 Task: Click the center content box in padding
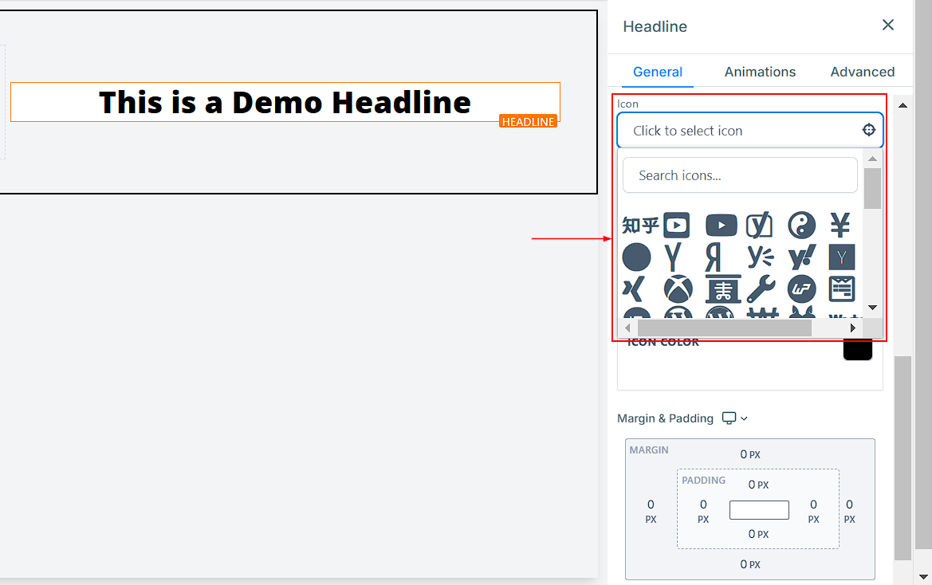pos(759,509)
